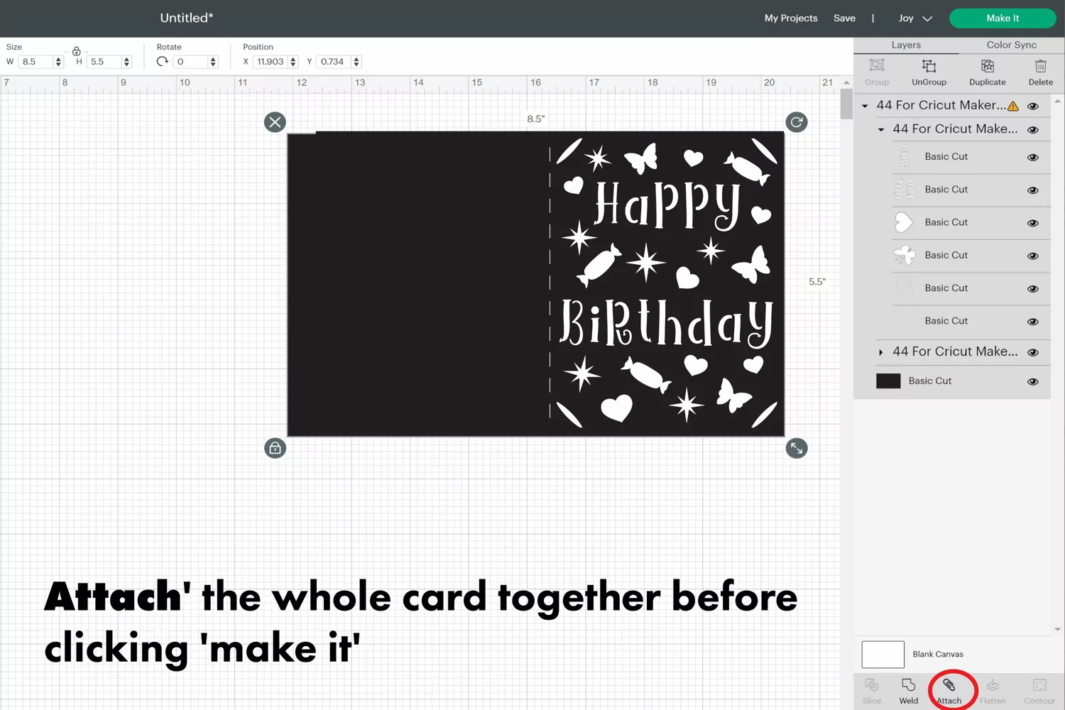Image resolution: width=1065 pixels, height=710 pixels.
Task: Click the rotate icon beside rotation field
Action: point(163,62)
